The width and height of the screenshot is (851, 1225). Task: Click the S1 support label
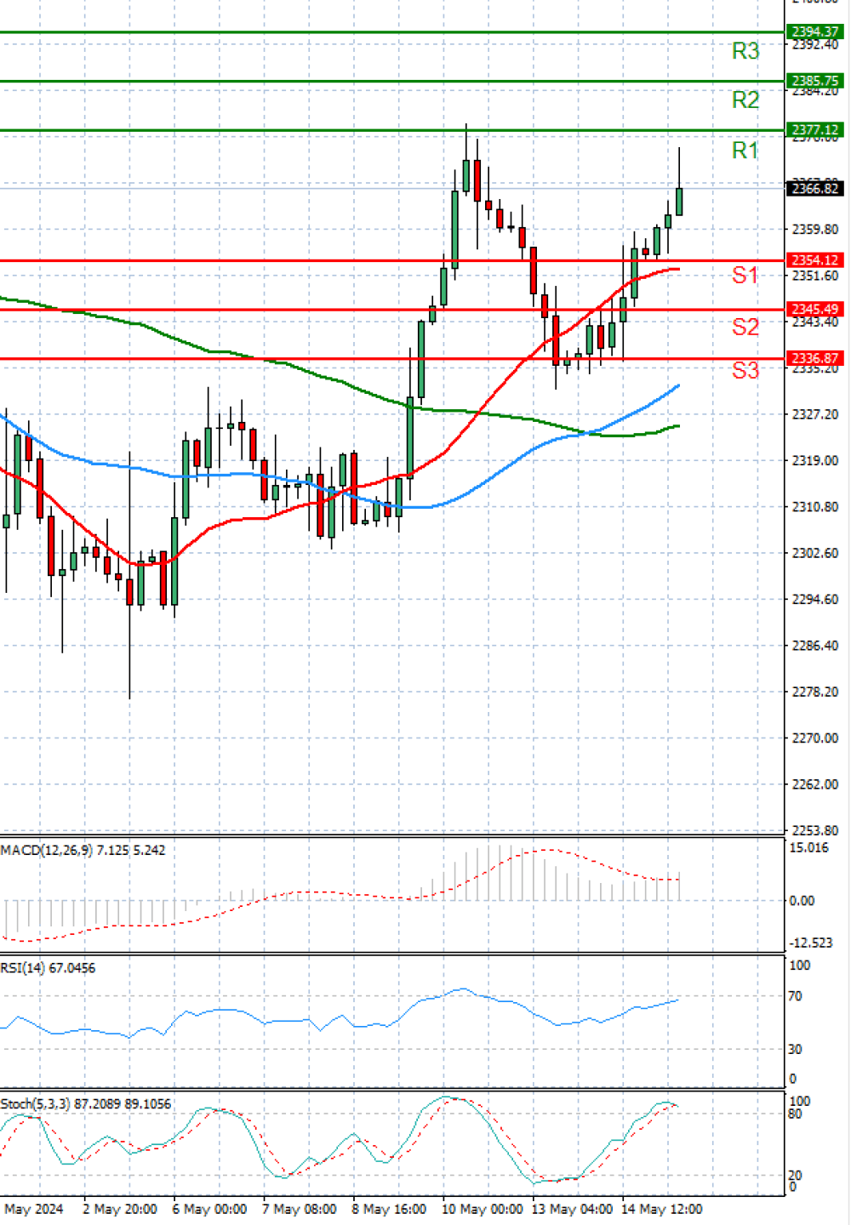[x=745, y=275]
